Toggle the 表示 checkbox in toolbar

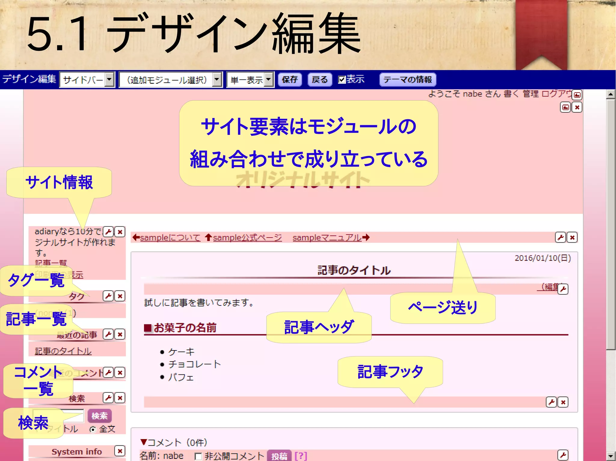[342, 80]
